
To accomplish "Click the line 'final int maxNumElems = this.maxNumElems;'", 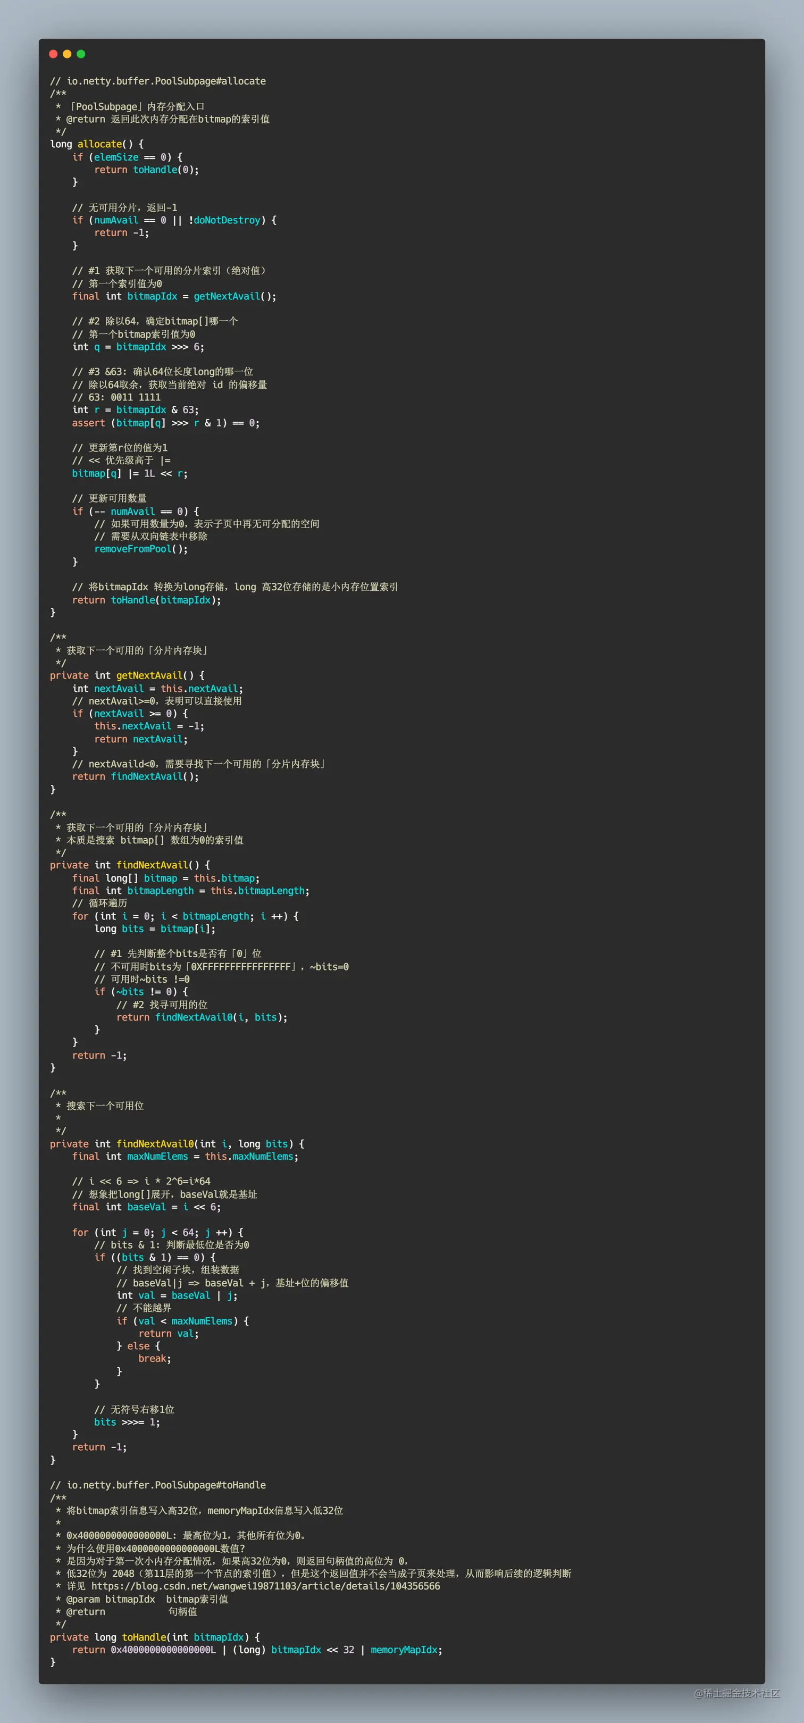I will (185, 1157).
